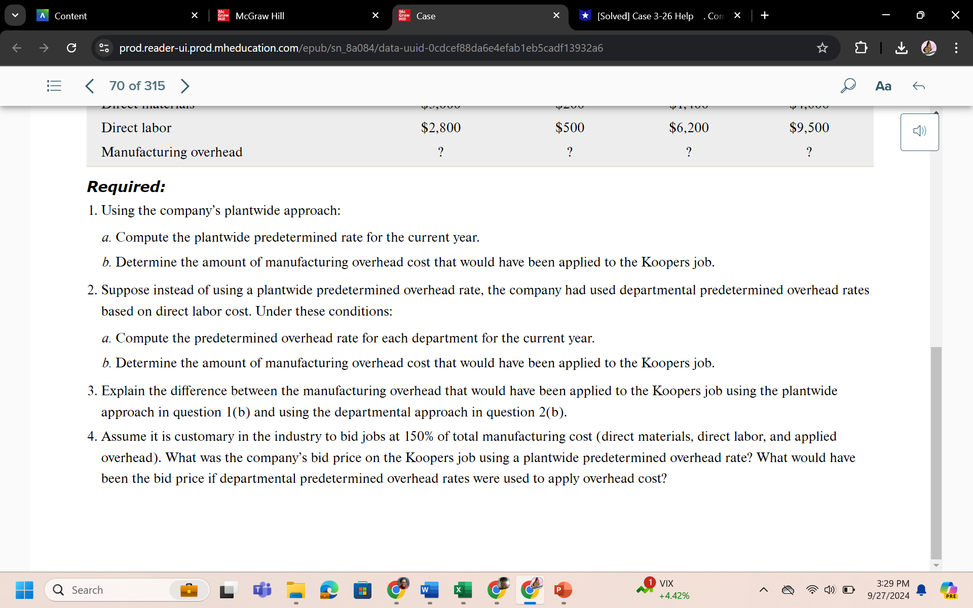Click the vertical scrollbar thumb

coord(934,451)
